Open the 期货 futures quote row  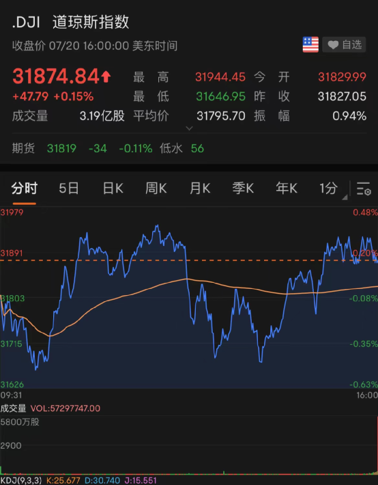(x=189, y=148)
